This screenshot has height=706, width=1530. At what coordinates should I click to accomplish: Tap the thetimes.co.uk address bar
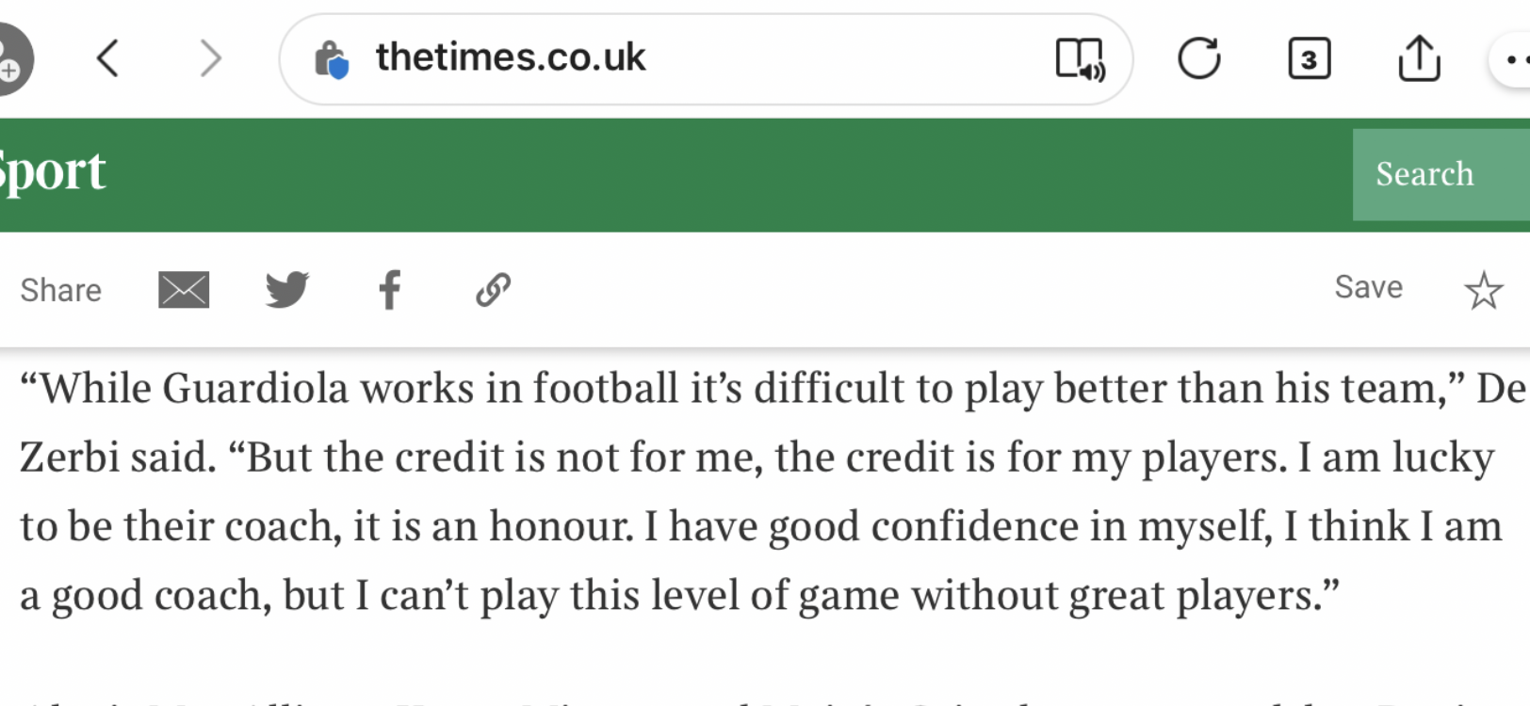pyautogui.click(x=706, y=59)
